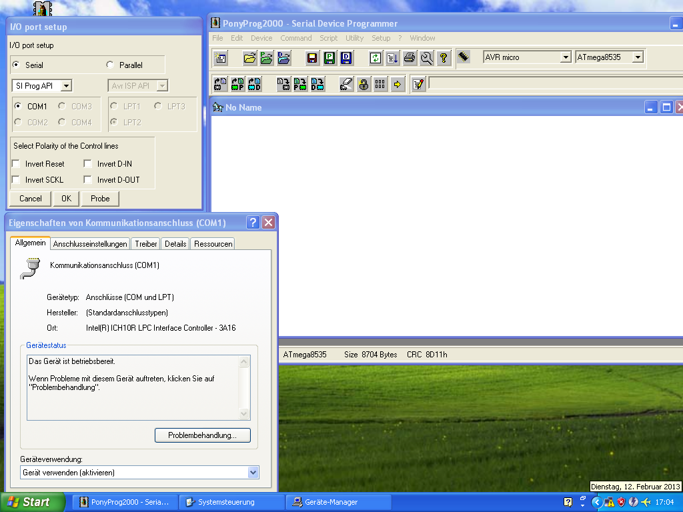Screen dimensions: 683x512
Task: Select the COM3 port radio button
Action: pos(62,106)
